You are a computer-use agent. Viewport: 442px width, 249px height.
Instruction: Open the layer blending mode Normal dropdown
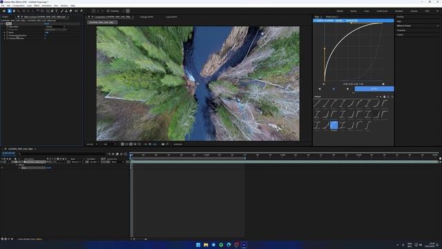coord(76,162)
